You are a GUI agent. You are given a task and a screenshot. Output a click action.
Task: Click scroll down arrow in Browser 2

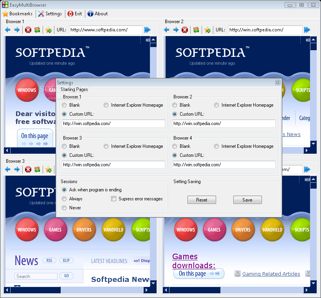(x=313, y=144)
